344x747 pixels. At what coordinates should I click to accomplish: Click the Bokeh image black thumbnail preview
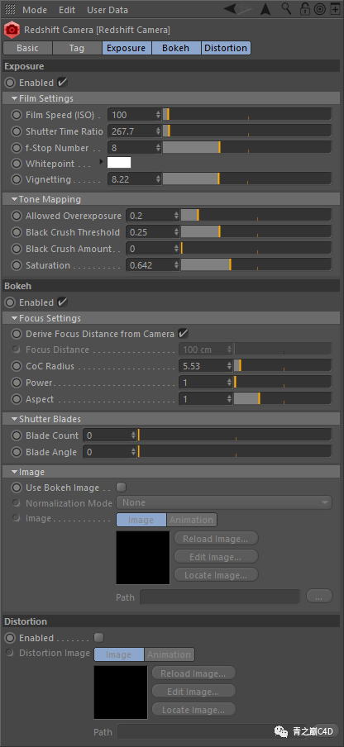[x=143, y=558]
